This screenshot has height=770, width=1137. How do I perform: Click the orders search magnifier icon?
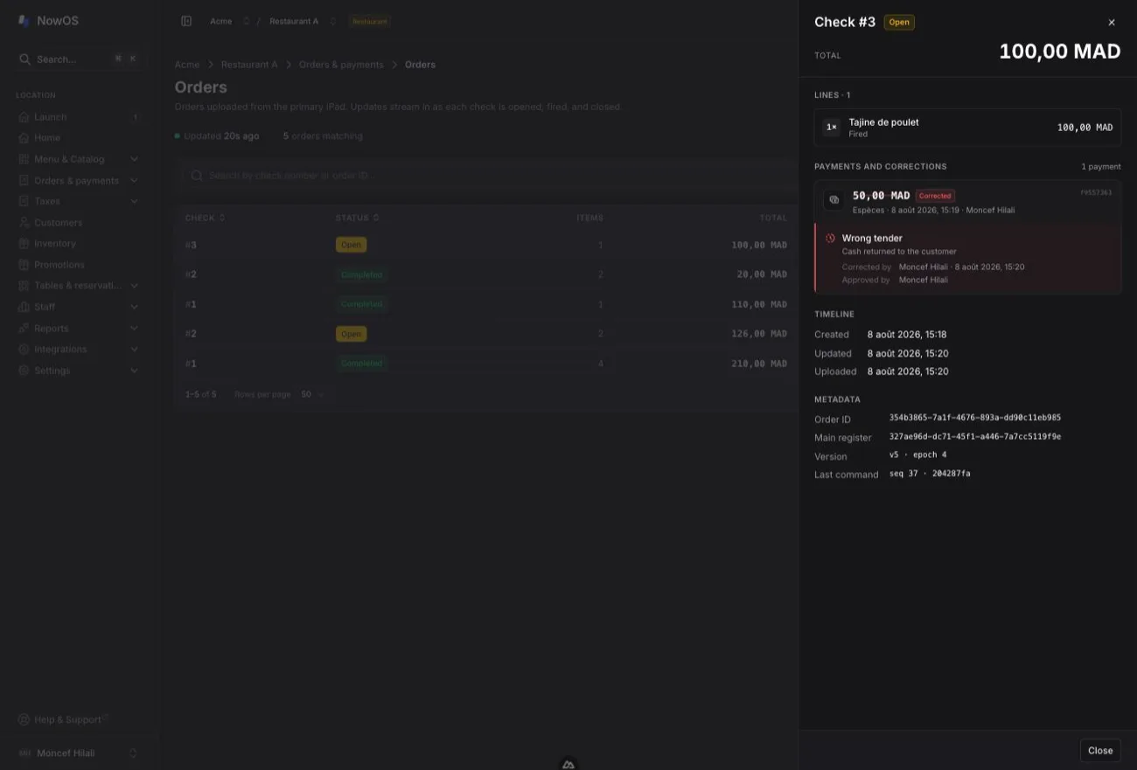[x=197, y=176]
